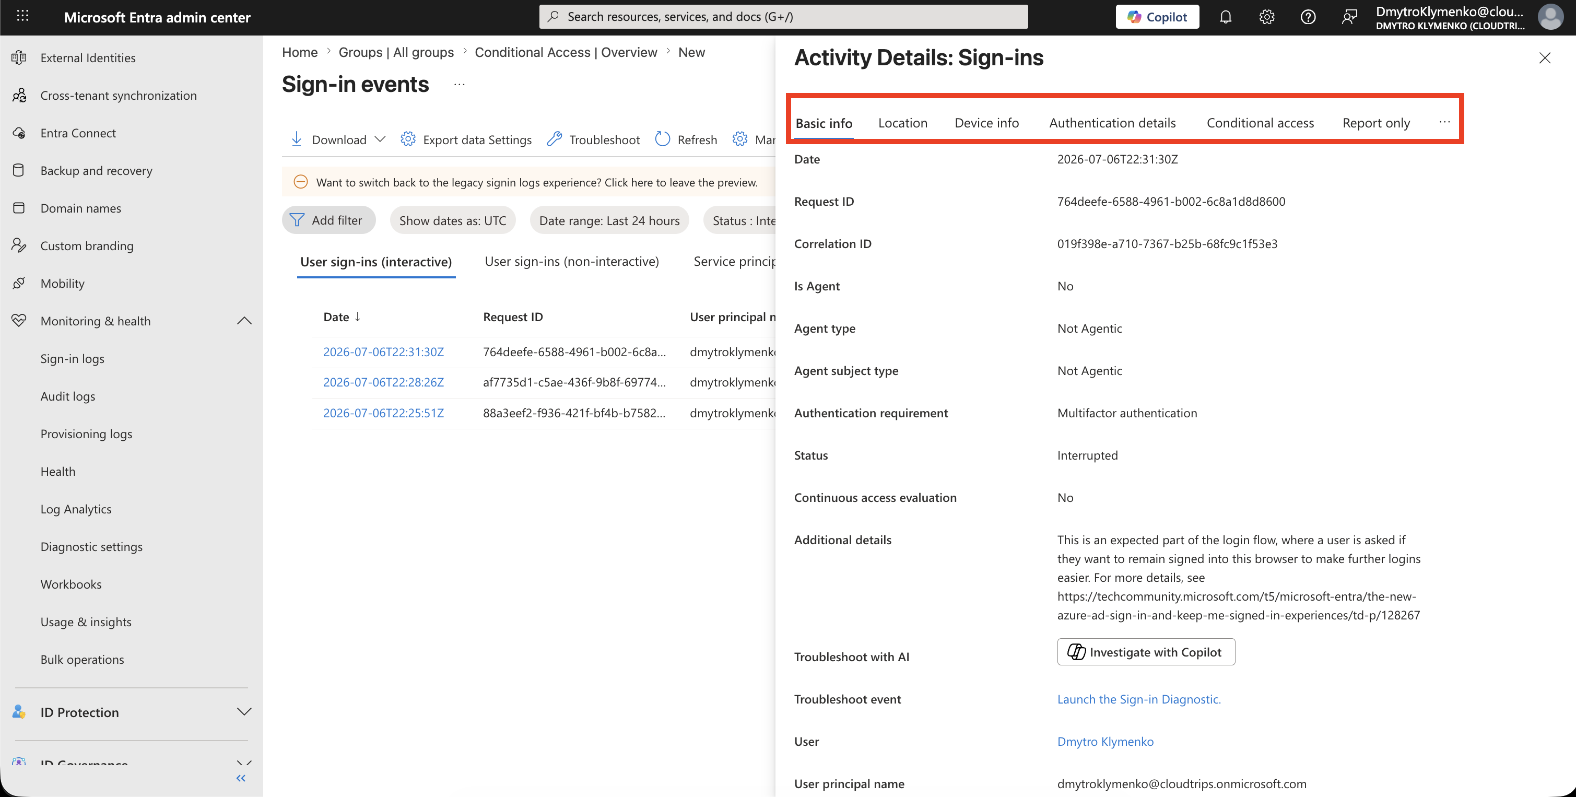Click the Add filter funnel button
1576x797 pixels.
pos(328,220)
